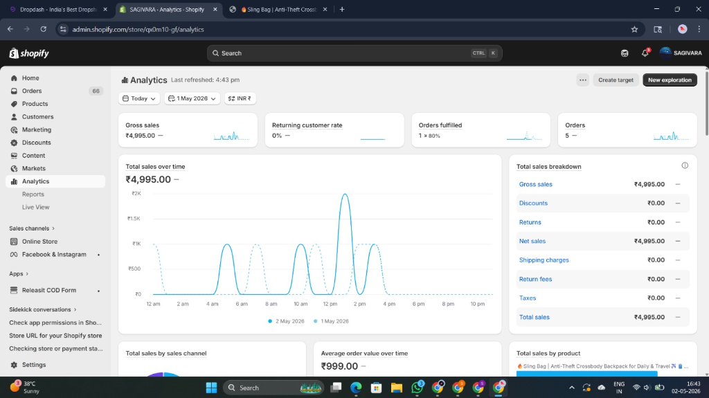Click the 1 May 2026 chart legend
This screenshot has width=709, height=398.
click(331, 321)
